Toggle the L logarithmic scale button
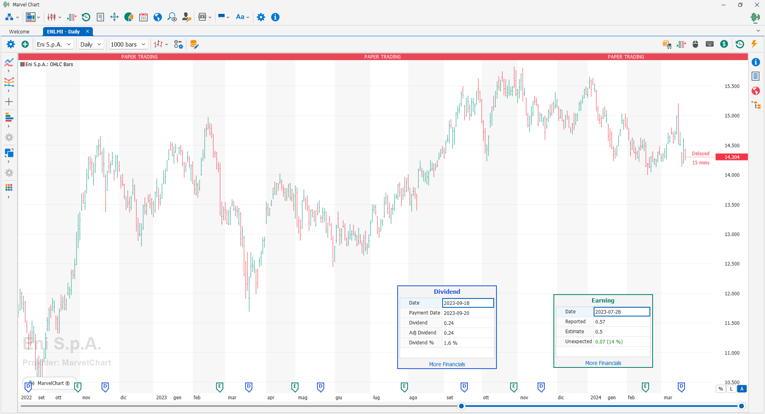The image size is (765, 414). point(731,389)
